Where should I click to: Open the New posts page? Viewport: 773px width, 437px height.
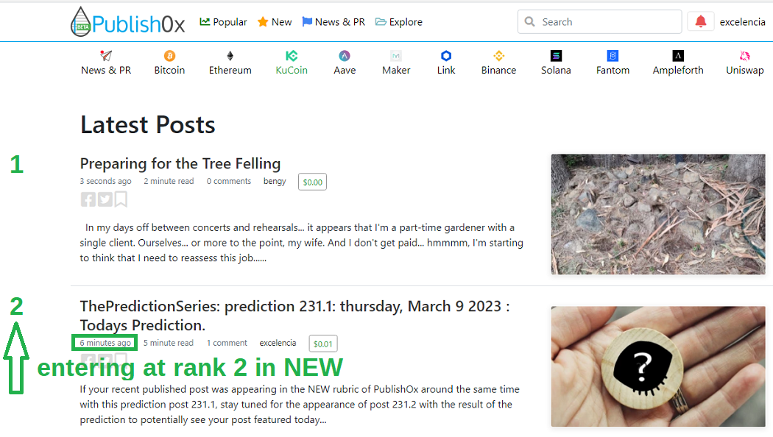[275, 22]
